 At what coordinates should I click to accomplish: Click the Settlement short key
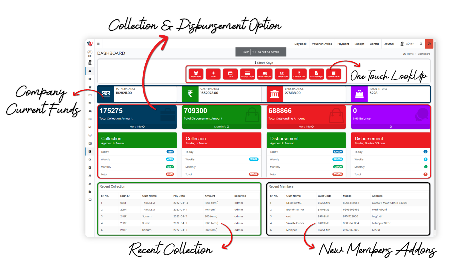(334, 74)
